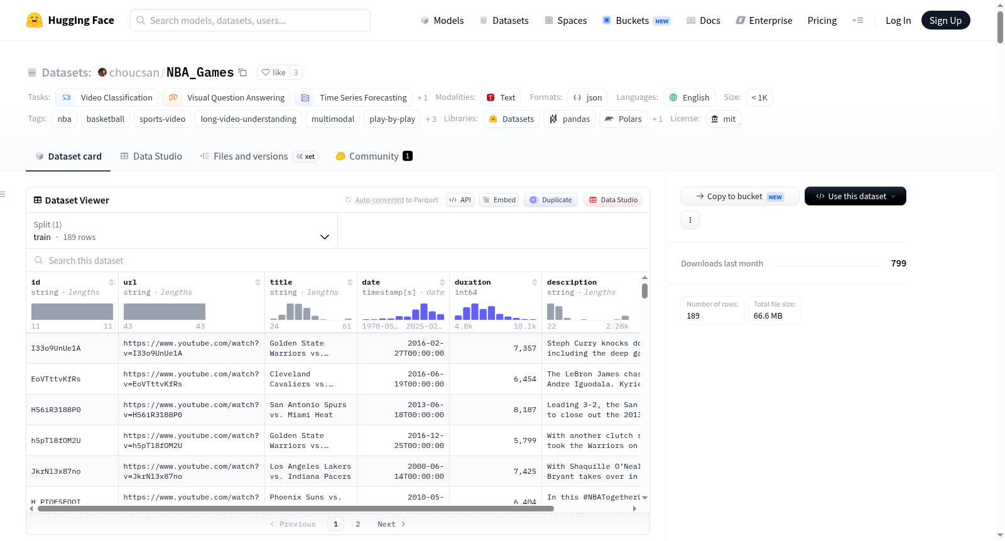Open Datasets in the top navigation

(x=504, y=20)
